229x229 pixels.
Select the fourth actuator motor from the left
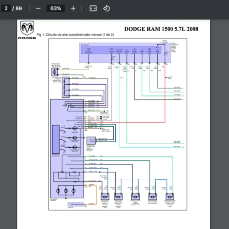pos(152,196)
